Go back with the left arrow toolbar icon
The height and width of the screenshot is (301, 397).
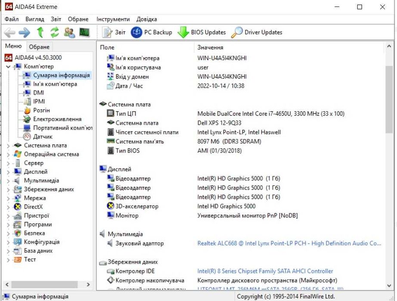pos(9,32)
